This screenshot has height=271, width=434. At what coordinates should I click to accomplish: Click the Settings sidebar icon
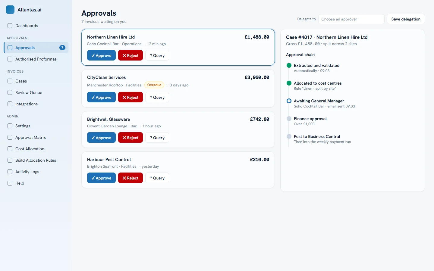(x=10, y=126)
